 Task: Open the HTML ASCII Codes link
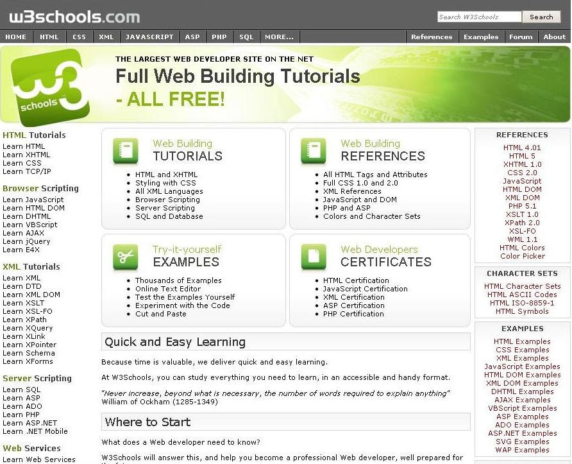click(x=522, y=295)
